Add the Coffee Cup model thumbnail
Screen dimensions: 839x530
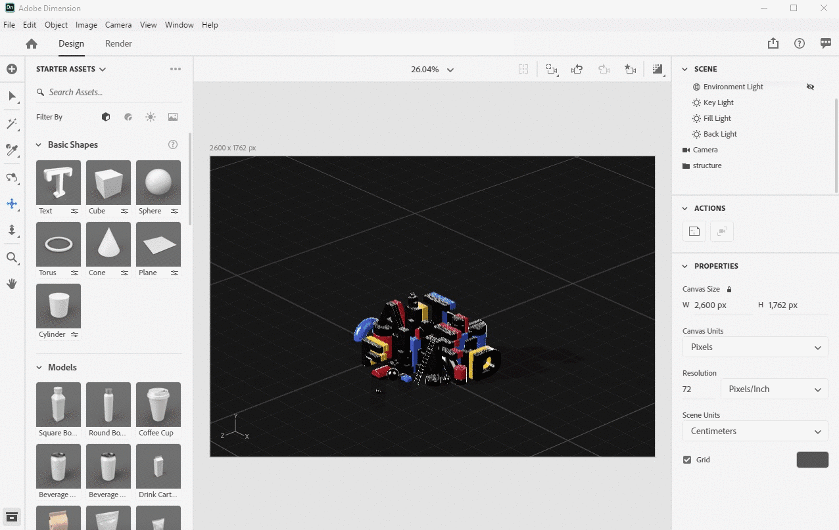pos(158,405)
